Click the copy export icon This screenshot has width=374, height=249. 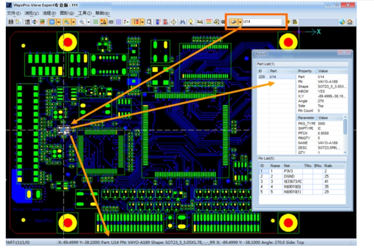tap(216, 22)
